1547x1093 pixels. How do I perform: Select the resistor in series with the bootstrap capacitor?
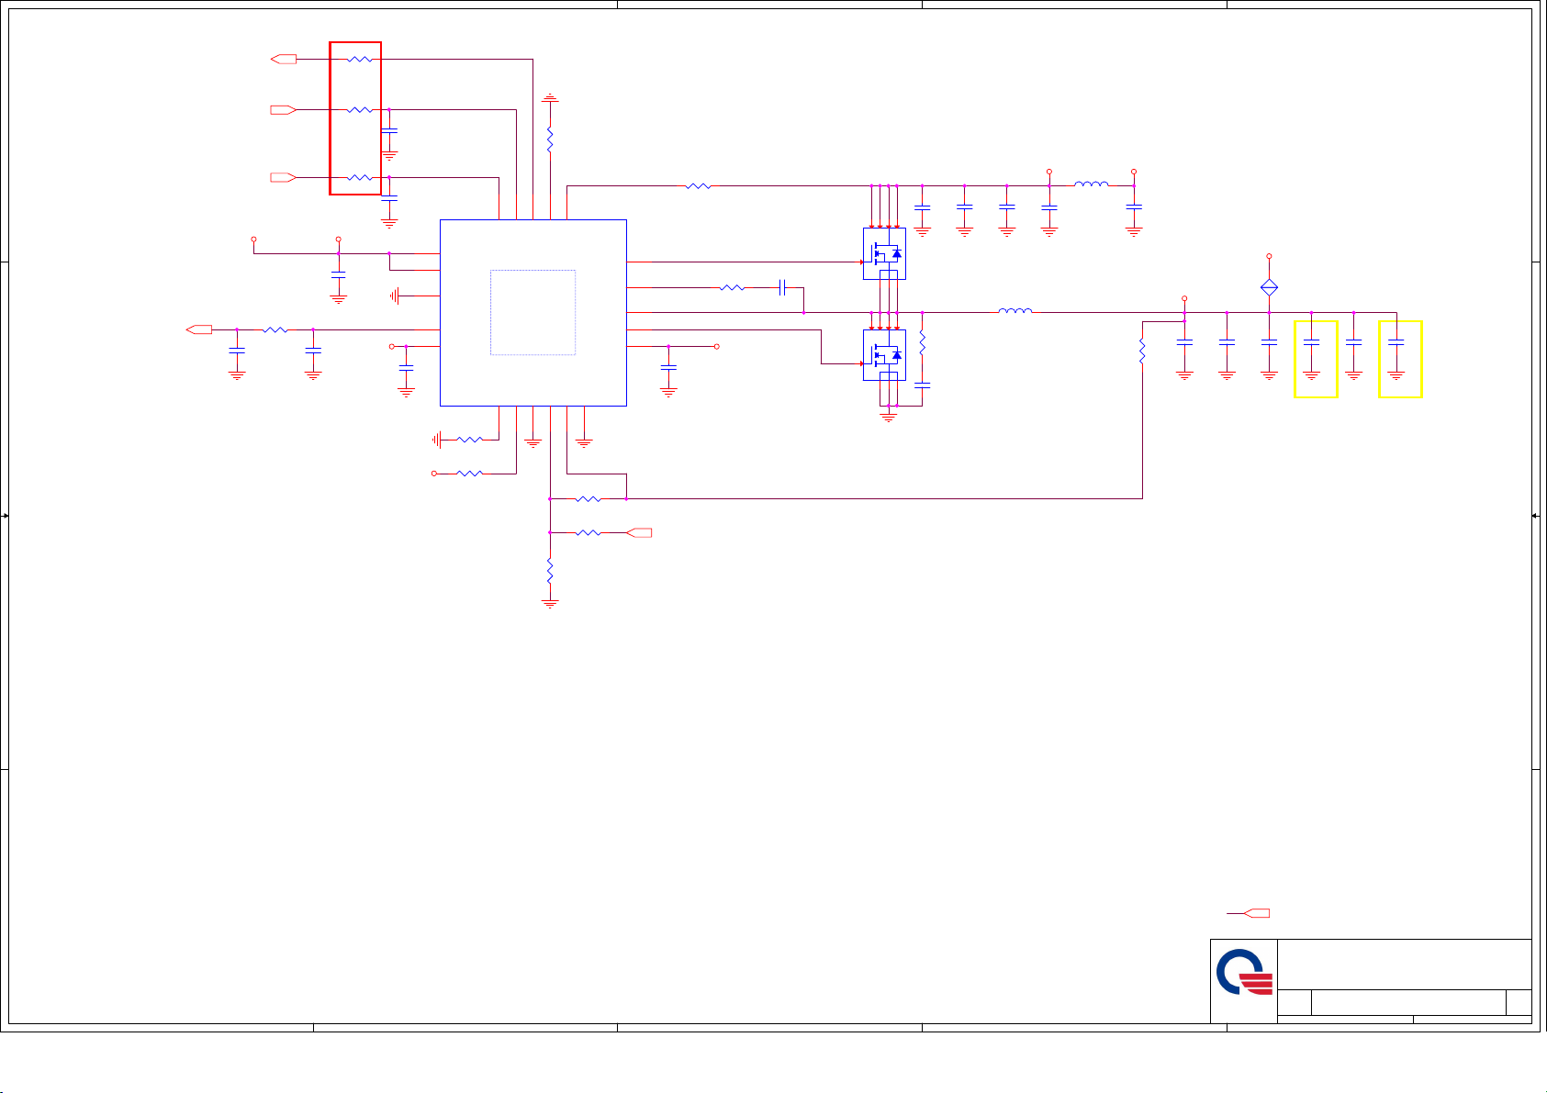coord(733,288)
